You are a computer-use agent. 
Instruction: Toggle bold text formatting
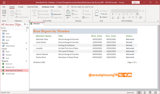pyautogui.click(x=113, y=14)
